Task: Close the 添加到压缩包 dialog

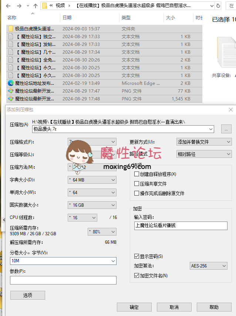Action: 231,110
